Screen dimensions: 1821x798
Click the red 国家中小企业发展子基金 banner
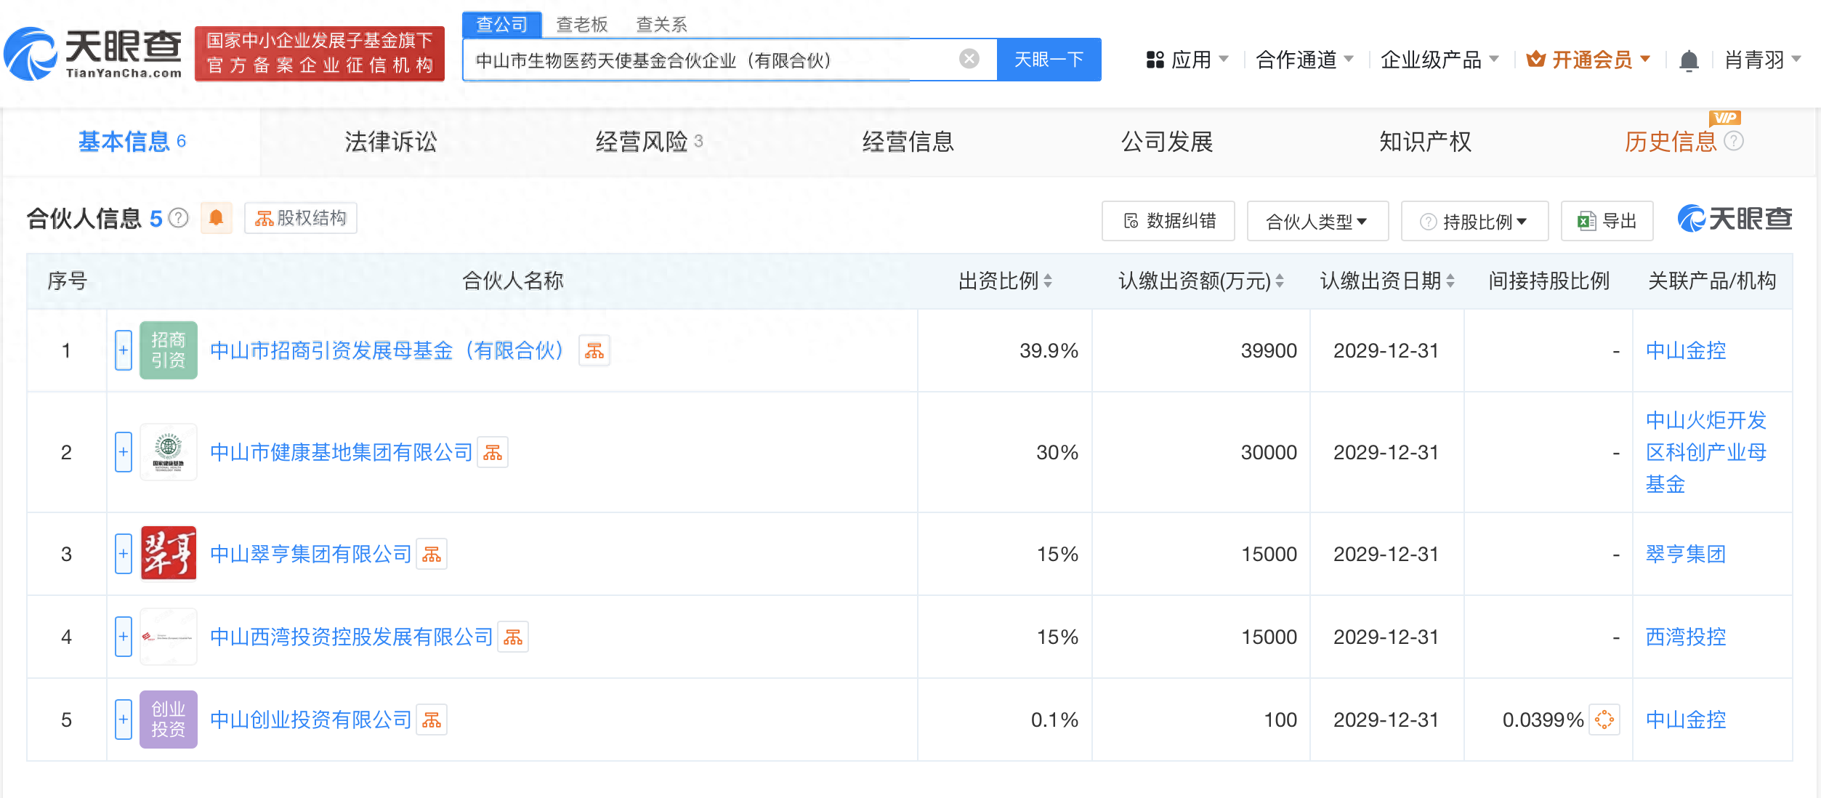point(320,54)
